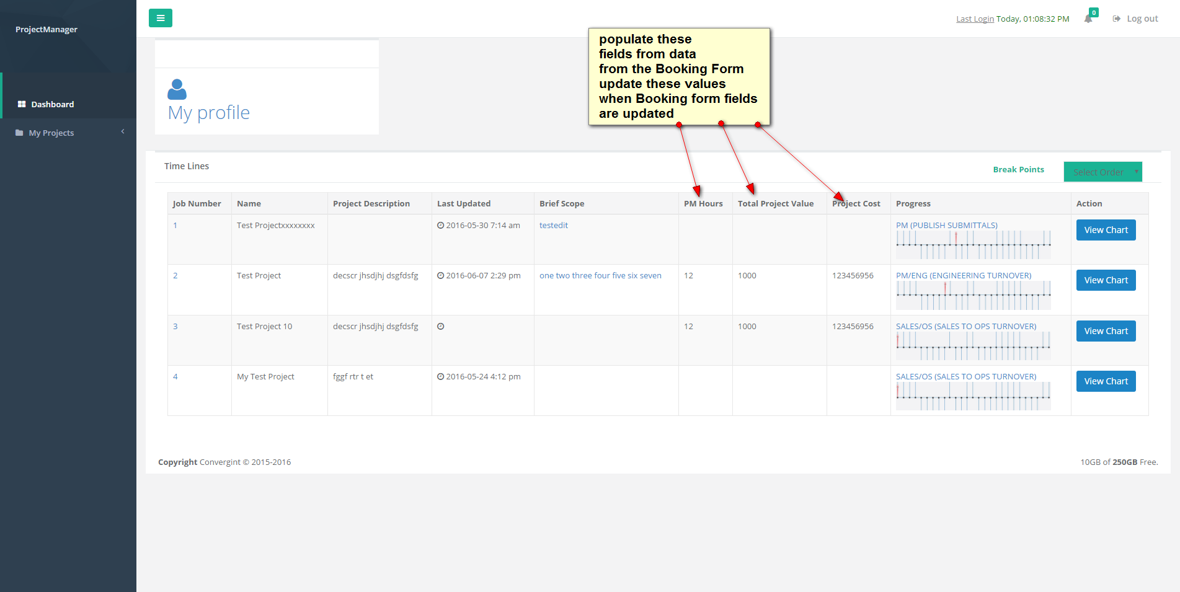Click the testedit brief scope link
The width and height of the screenshot is (1180, 592).
tap(554, 225)
